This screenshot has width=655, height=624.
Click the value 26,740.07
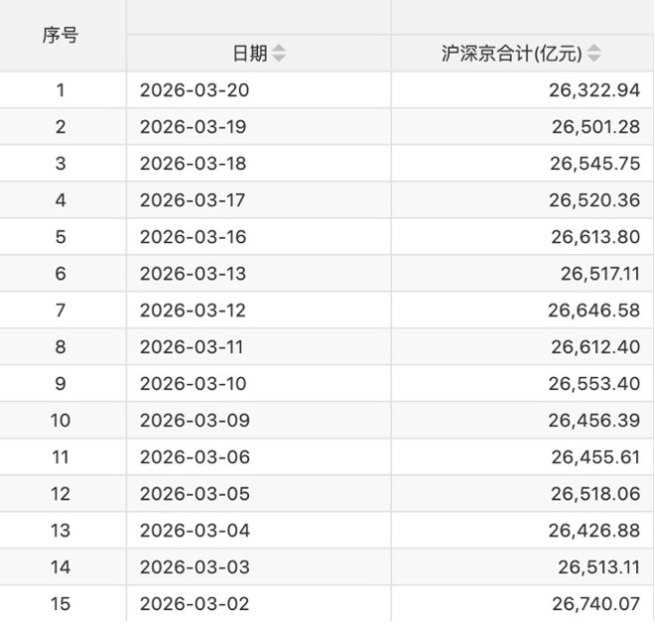click(x=593, y=604)
